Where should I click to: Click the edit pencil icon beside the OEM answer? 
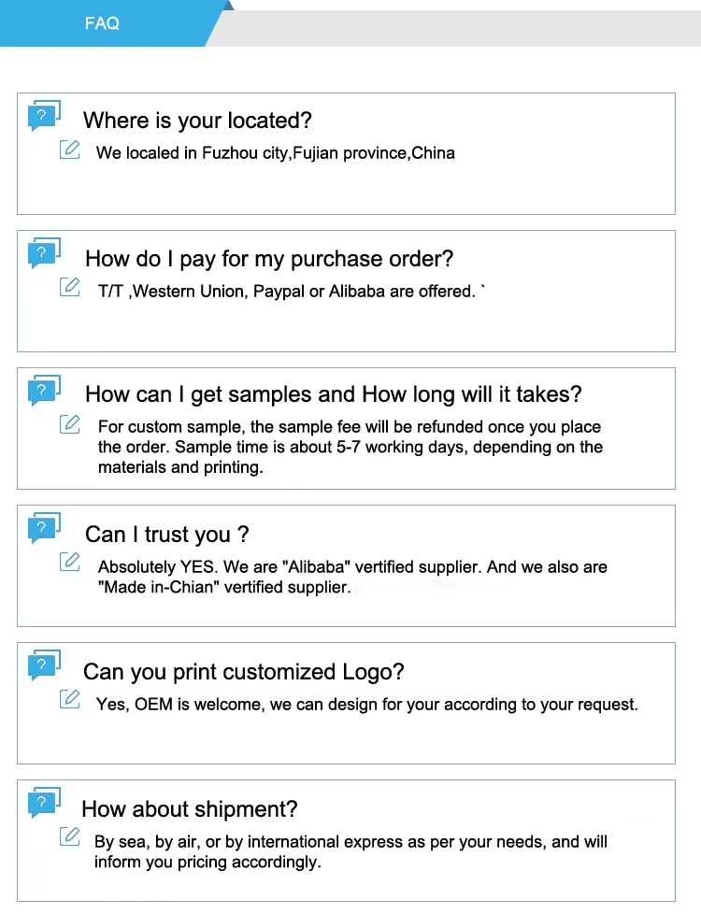[70, 699]
